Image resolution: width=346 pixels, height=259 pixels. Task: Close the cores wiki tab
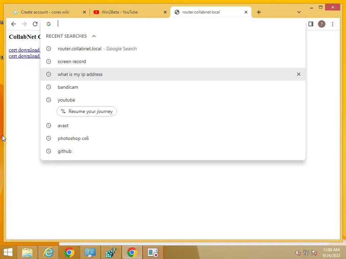coord(84,12)
